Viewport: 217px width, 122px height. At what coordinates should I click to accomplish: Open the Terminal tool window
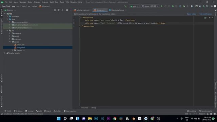[x=29, y=111]
